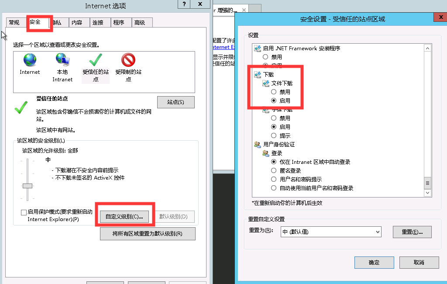Select the 受信任的站点 green checkmark zone
Viewport: 447px width, 284px height.
96,60
